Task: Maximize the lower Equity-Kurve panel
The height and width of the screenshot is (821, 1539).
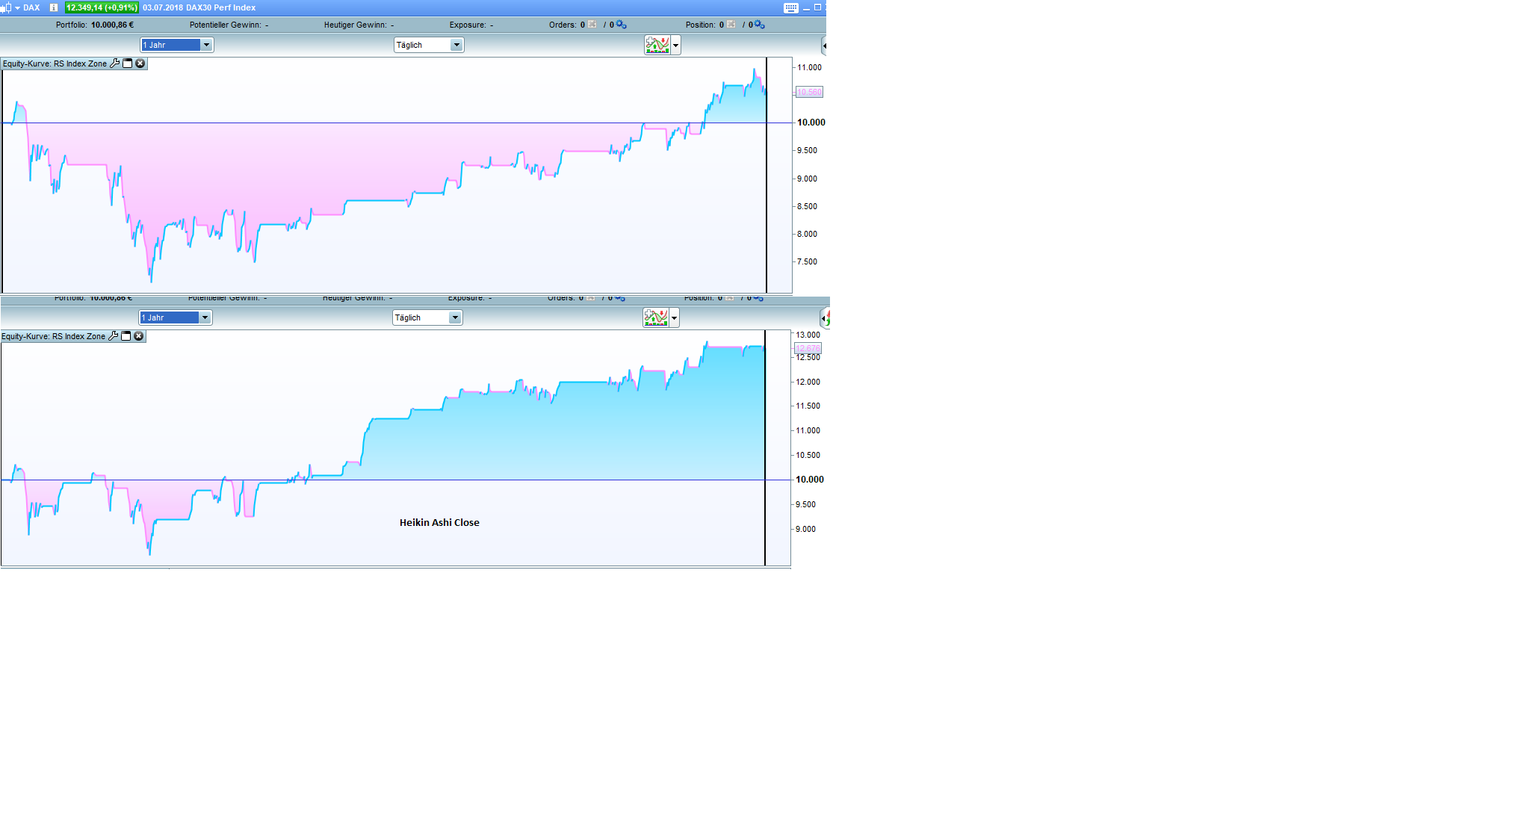Action: pos(126,336)
